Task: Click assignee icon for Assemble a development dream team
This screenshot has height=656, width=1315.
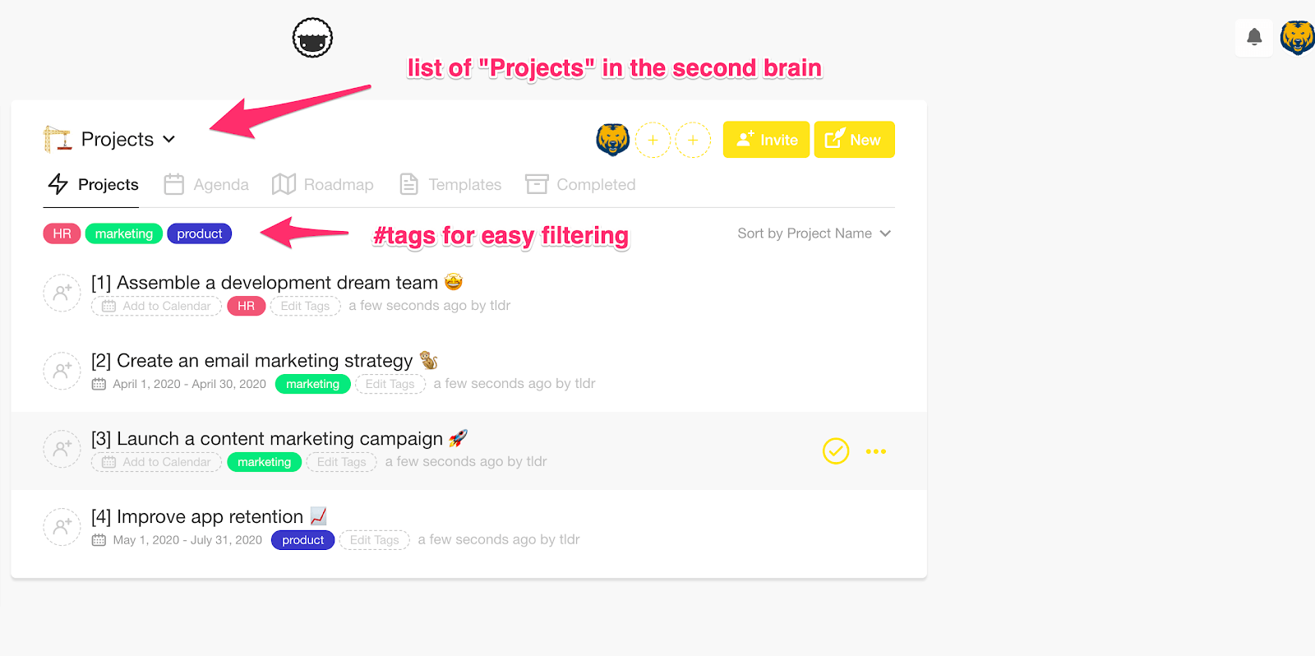Action: [x=62, y=293]
